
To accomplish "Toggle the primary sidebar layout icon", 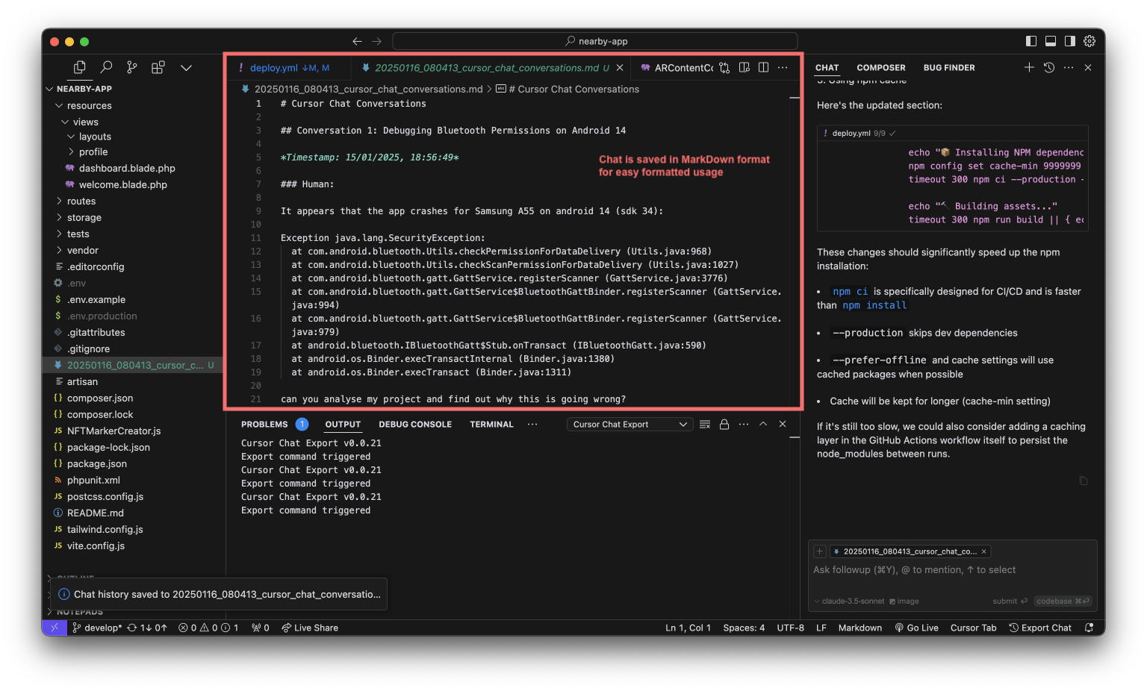I will tap(1031, 41).
